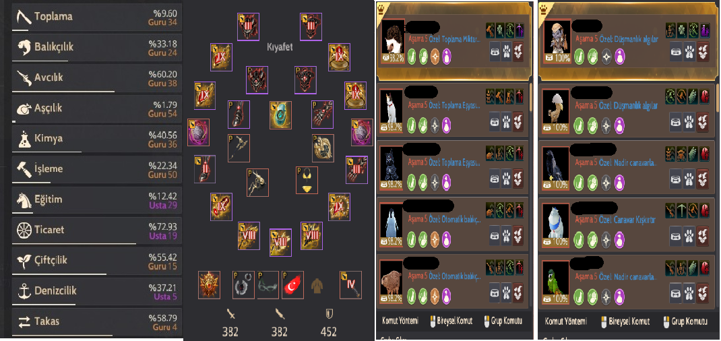Select Grup Komutu in the right pet panel
The image size is (721, 341).
tap(684, 321)
